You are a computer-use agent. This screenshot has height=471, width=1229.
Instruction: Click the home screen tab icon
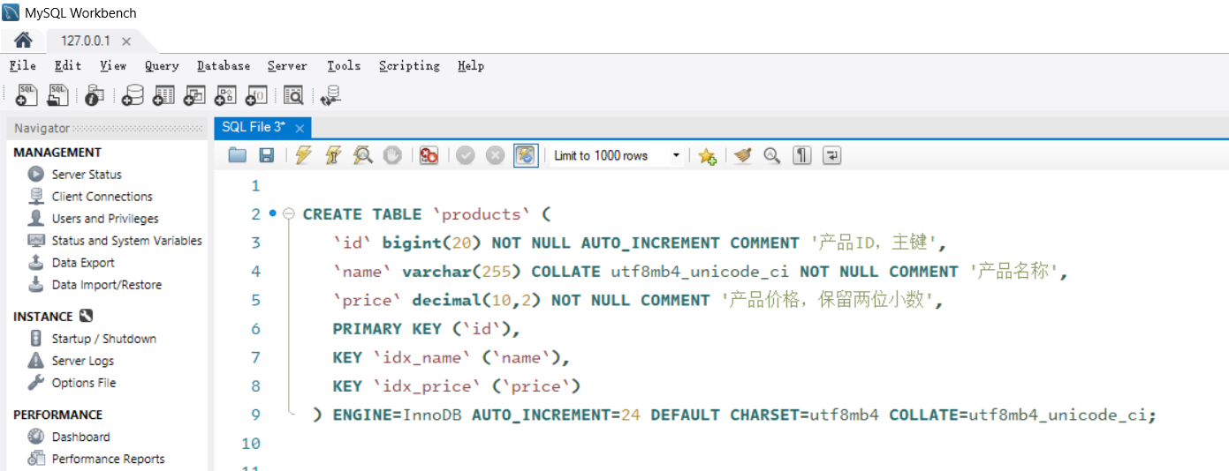pos(23,41)
